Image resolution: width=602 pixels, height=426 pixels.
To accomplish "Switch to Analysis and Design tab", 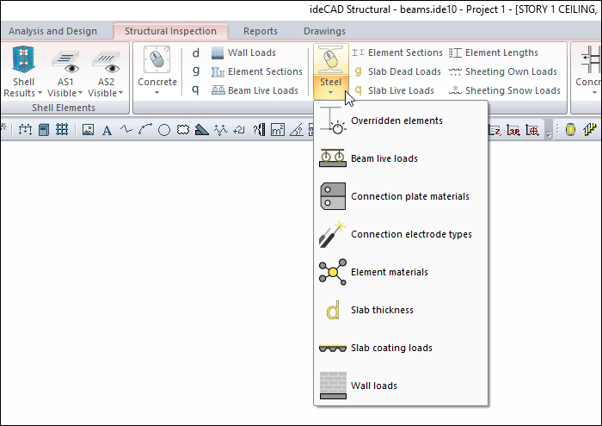I will [54, 31].
